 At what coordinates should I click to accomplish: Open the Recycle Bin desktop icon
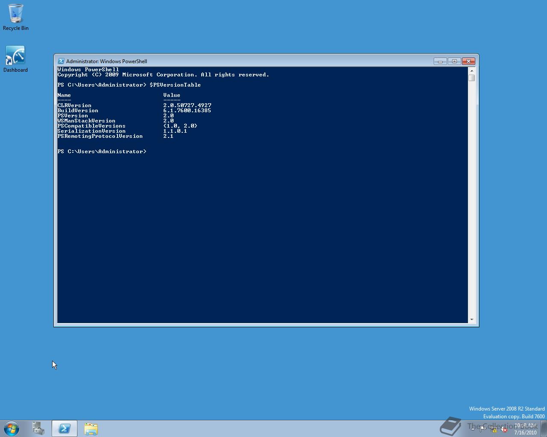pyautogui.click(x=15, y=17)
